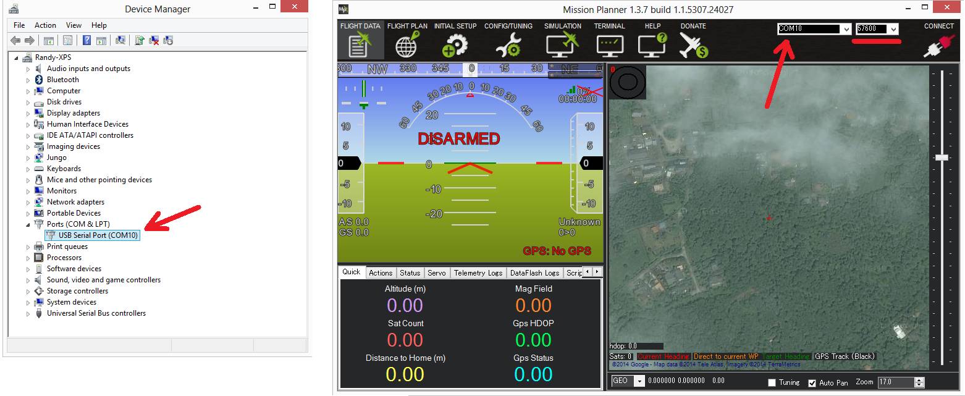Switch to the Servo tab
This screenshot has height=396, width=965.
pyautogui.click(x=436, y=272)
